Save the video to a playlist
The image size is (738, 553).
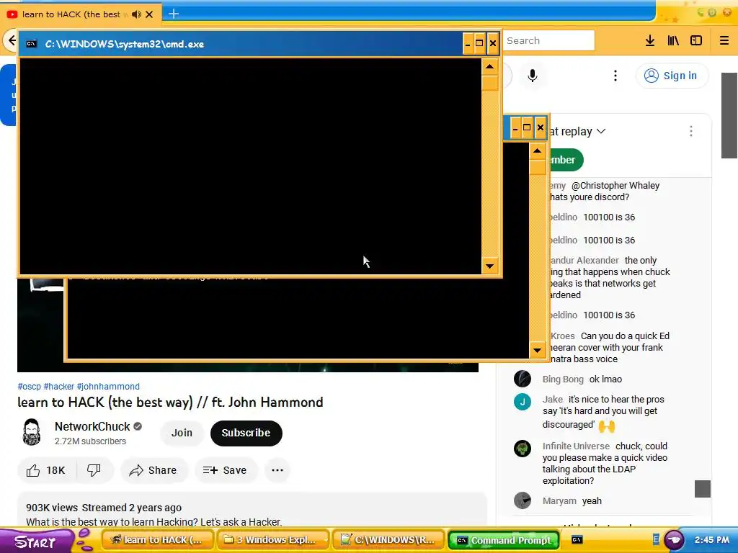tap(226, 470)
